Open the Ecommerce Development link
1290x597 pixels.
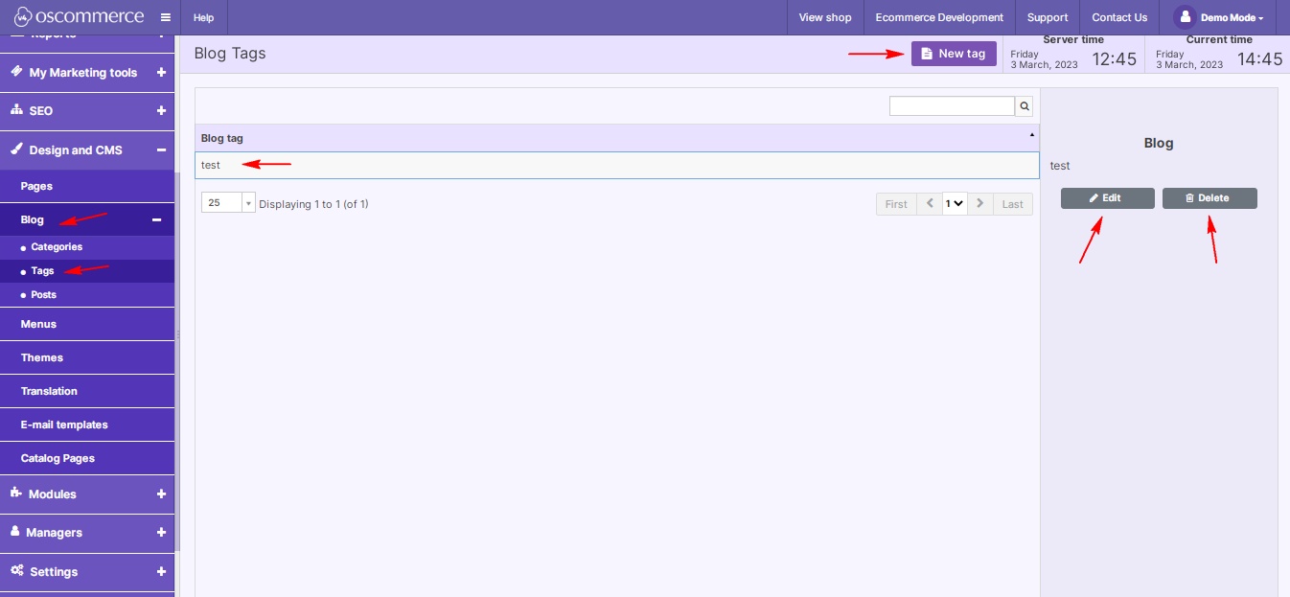[x=939, y=17]
